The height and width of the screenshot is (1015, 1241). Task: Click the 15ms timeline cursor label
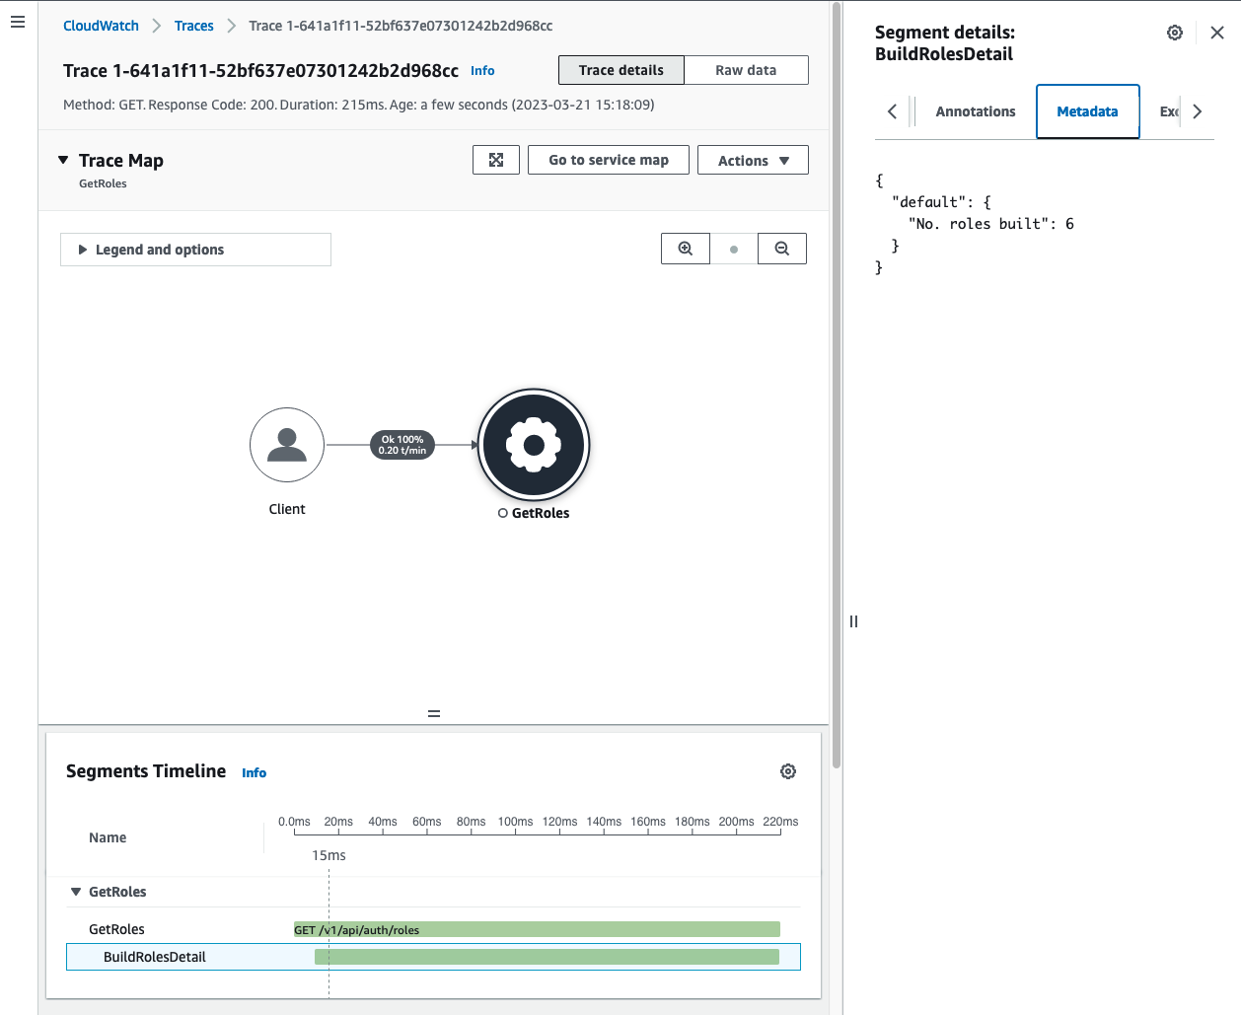(328, 855)
